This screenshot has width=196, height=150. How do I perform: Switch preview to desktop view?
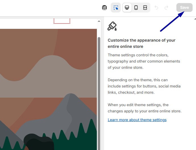tap(127, 8)
